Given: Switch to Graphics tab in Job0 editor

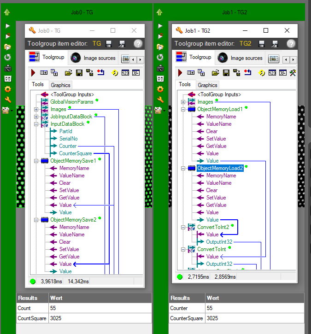Looking at the screenshot, I should click(60, 85).
